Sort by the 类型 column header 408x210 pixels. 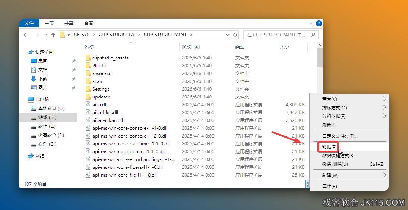[240, 47]
